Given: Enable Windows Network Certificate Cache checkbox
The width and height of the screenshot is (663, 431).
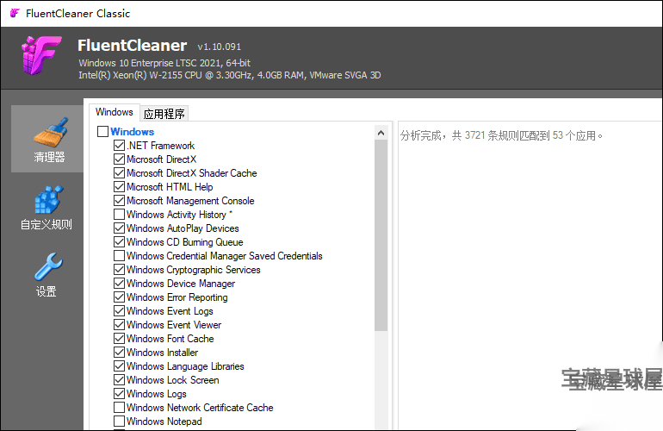Looking at the screenshot, I should [x=119, y=407].
